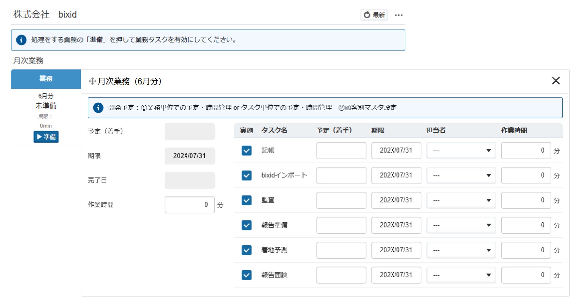The height and width of the screenshot is (305, 583).
Task: Click the left panel 作業時間 input field
Action: [x=189, y=205]
